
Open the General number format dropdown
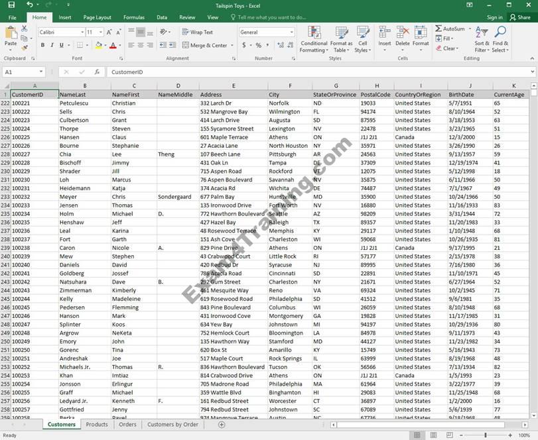click(x=291, y=32)
